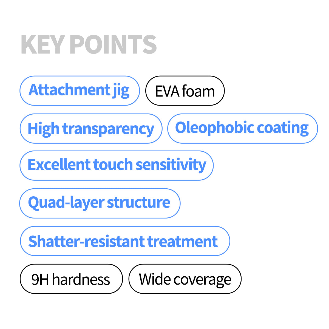Click the word transparency in blue pill
Viewport: 329px width, 329px height.
108,129
